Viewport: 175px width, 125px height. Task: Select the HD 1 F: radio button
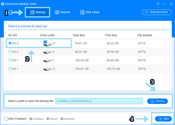pyautogui.click(x=10, y=60)
